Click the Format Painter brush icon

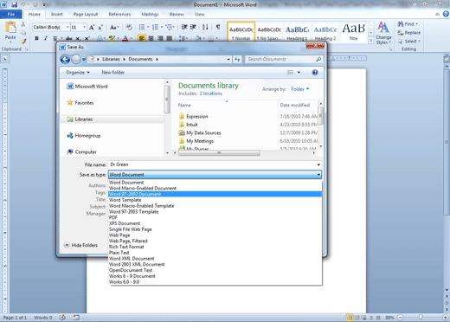(23, 41)
